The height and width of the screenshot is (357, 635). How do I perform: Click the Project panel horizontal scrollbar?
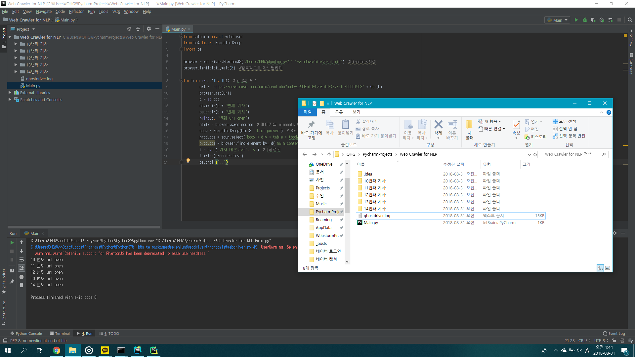[83, 227]
